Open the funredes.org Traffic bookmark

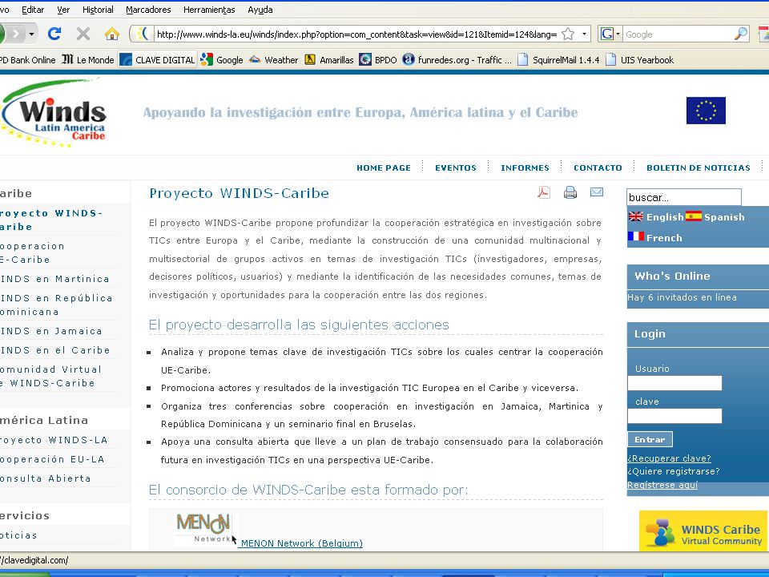point(457,60)
